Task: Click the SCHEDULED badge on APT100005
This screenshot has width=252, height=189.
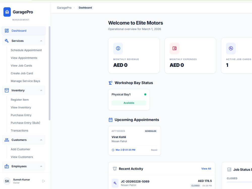Action: coord(151,131)
